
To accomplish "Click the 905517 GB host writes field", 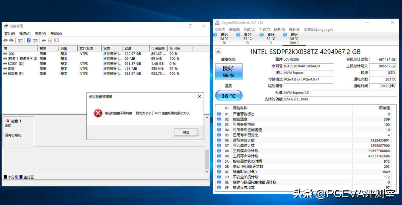I will coord(383,66).
